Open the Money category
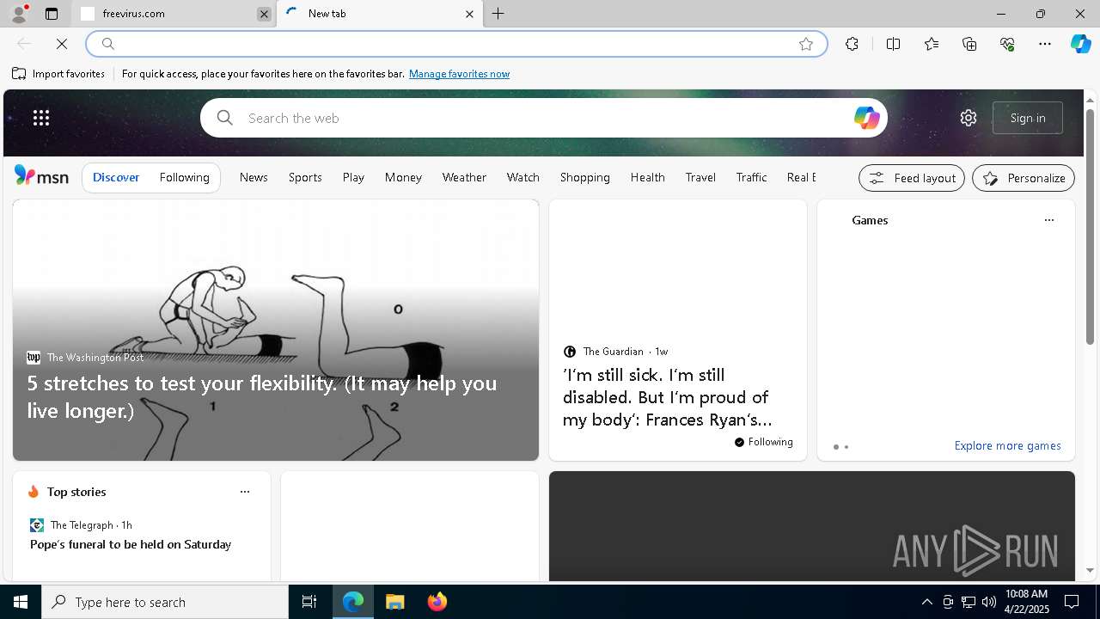Screen dimensions: 1100x619 [403, 177]
